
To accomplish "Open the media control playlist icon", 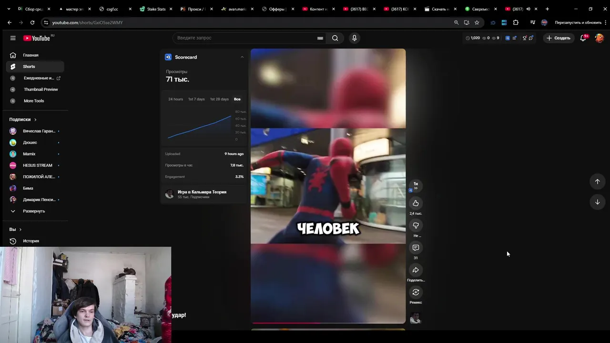I will coord(533,22).
